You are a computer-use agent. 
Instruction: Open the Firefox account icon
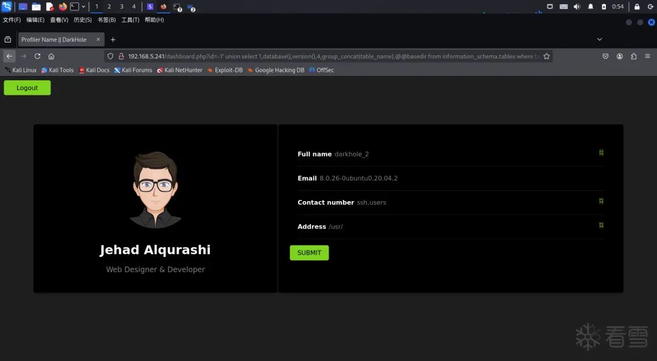(620, 56)
